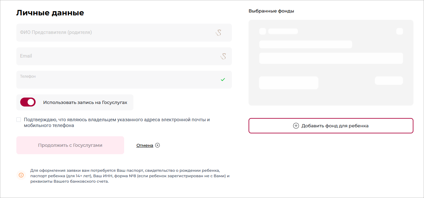The image size is (424, 198).
Task: Click the Отмена link
Action: [x=145, y=146]
